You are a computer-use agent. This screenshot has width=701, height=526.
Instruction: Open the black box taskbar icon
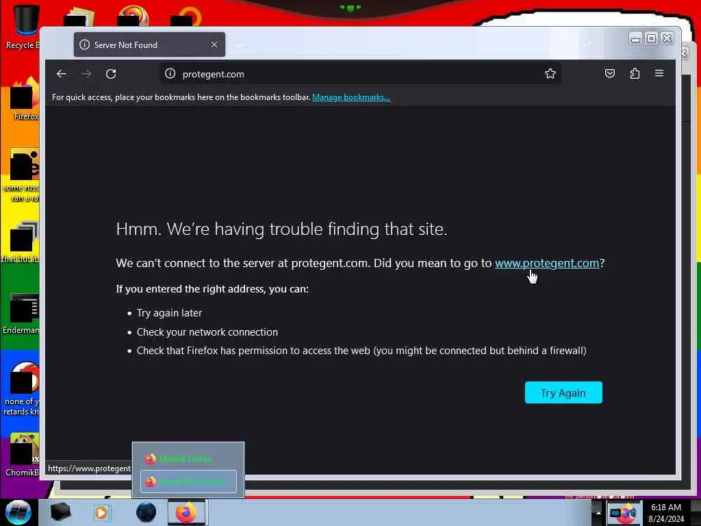point(61,512)
